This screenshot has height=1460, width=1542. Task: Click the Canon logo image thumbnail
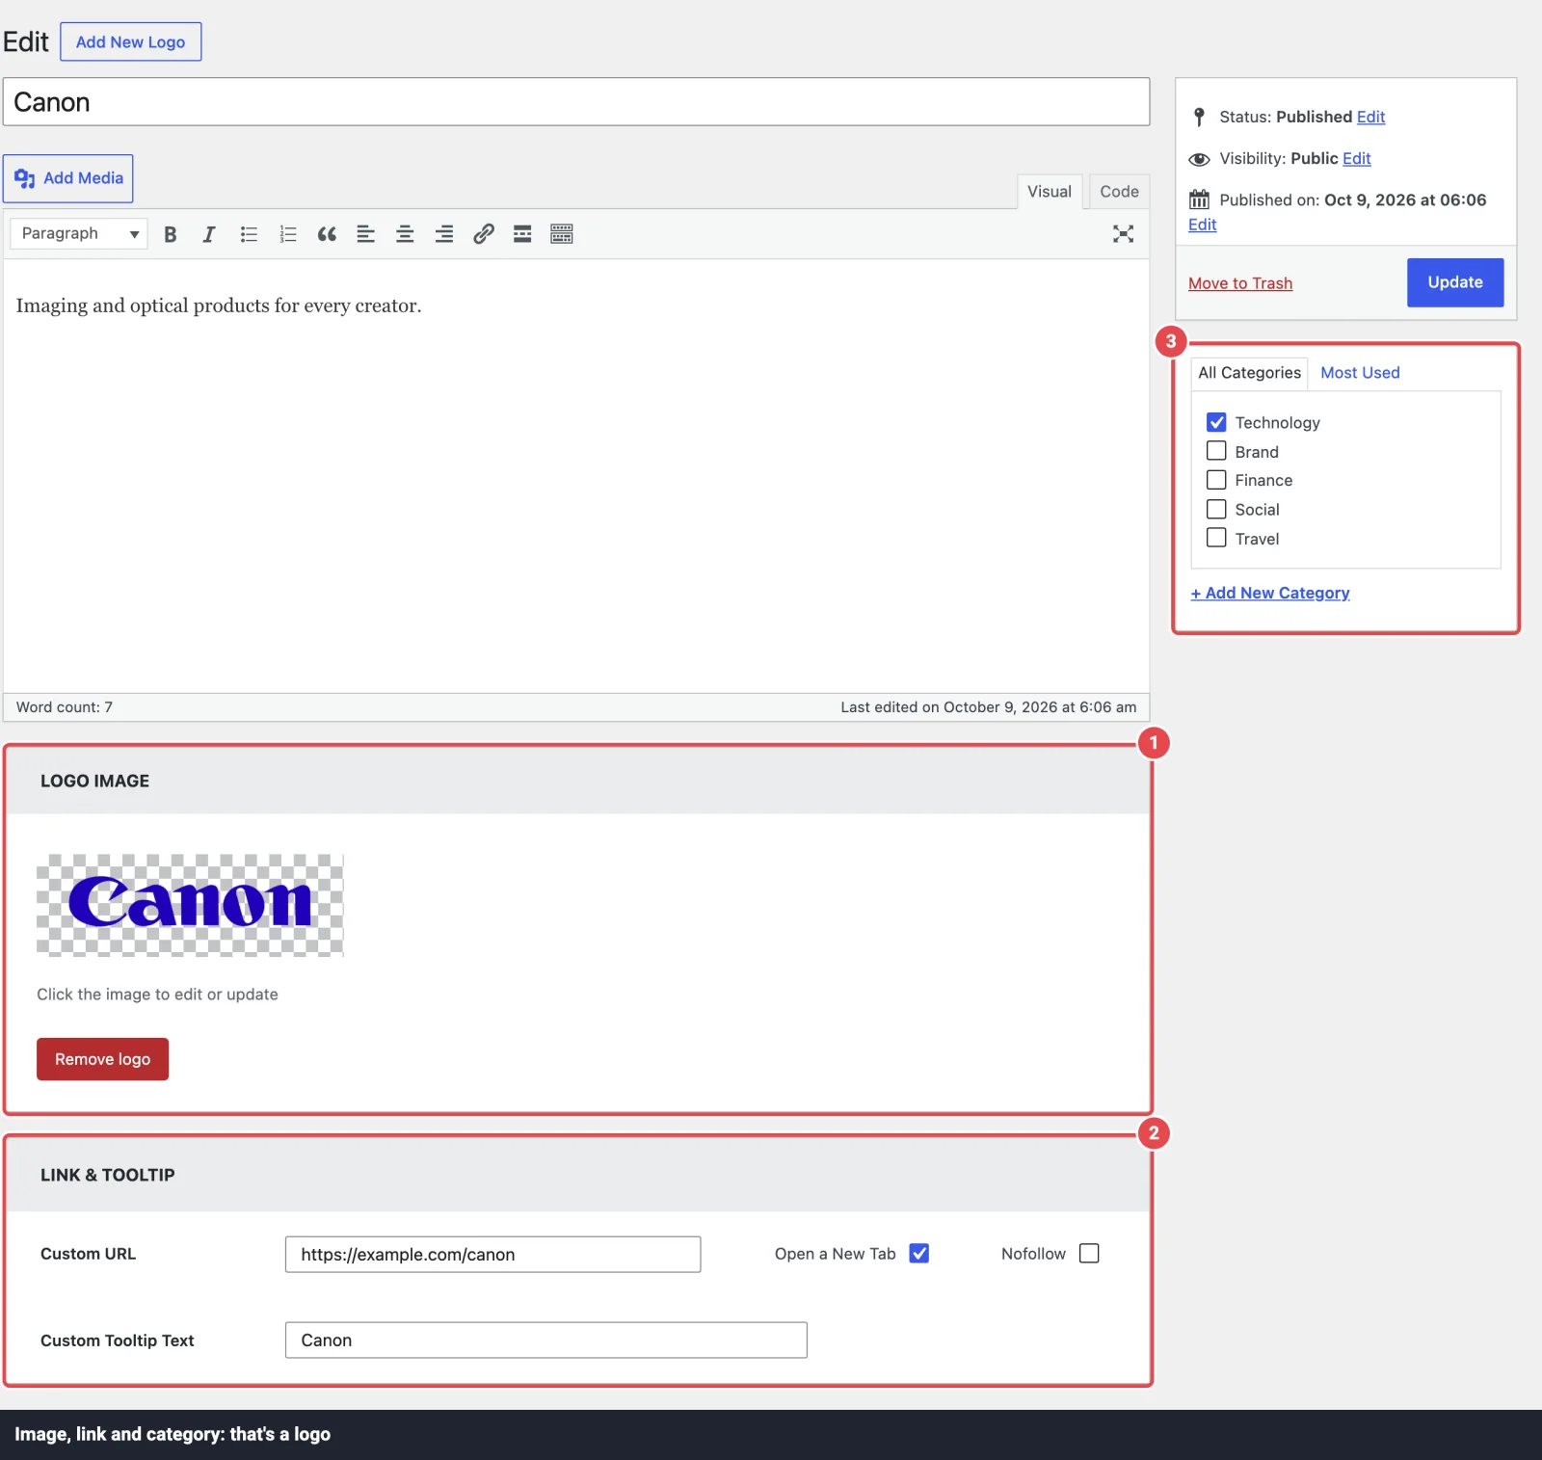[190, 905]
